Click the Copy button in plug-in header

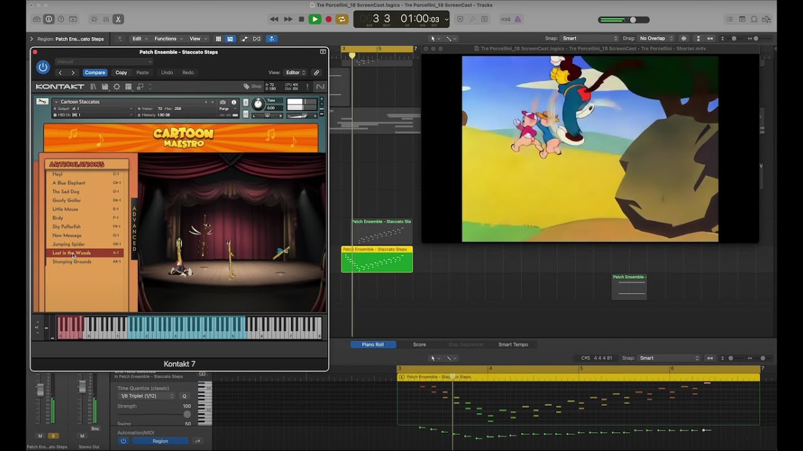click(121, 73)
